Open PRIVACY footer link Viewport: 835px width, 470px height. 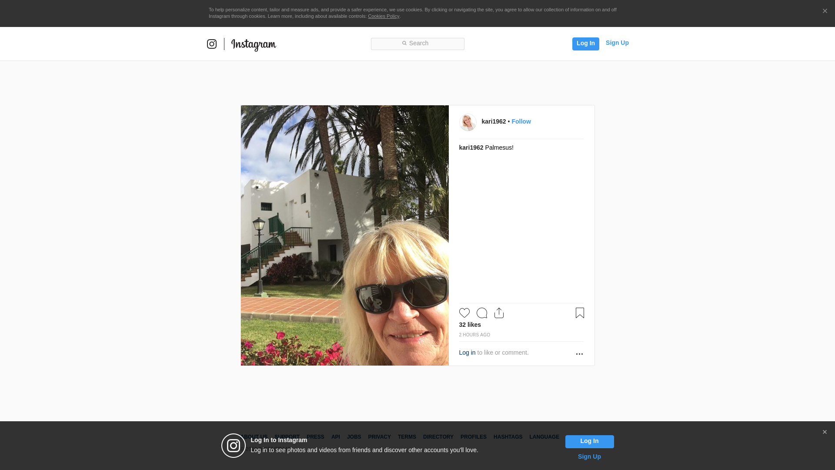[x=379, y=437]
